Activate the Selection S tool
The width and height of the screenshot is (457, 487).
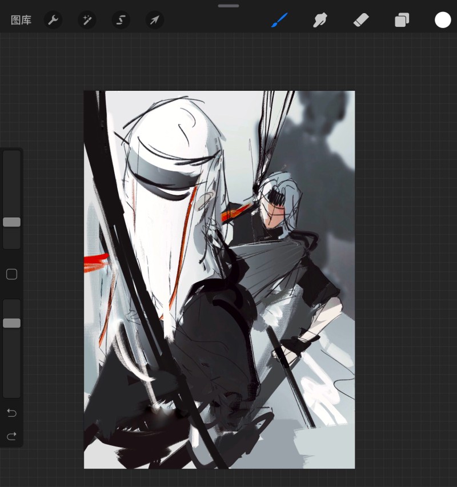tap(121, 20)
